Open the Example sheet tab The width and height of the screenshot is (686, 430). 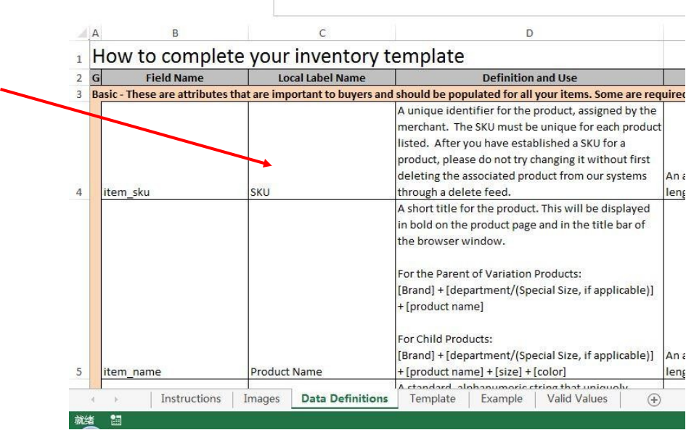tap(501, 399)
